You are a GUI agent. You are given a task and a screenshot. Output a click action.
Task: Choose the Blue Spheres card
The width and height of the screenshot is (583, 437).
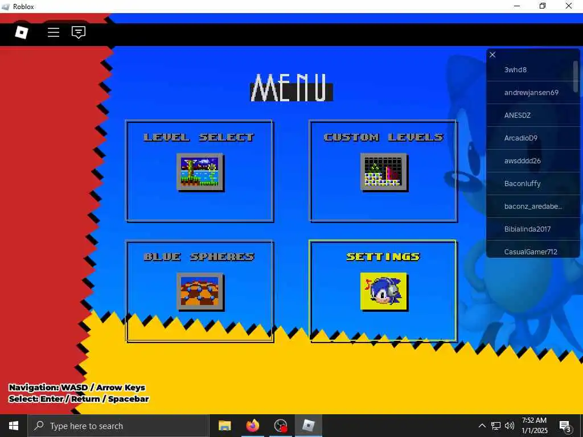200,291
